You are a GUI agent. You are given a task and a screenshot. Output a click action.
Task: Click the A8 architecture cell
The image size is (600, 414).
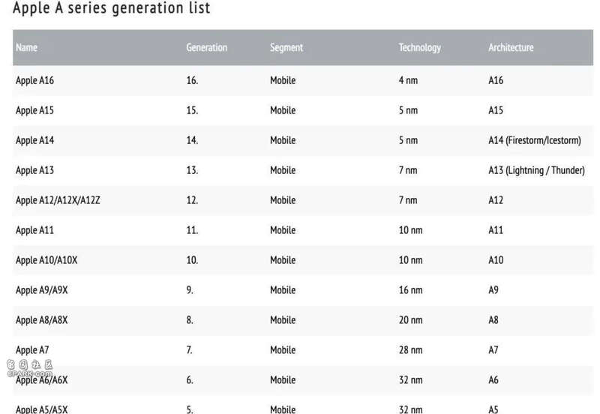click(493, 319)
